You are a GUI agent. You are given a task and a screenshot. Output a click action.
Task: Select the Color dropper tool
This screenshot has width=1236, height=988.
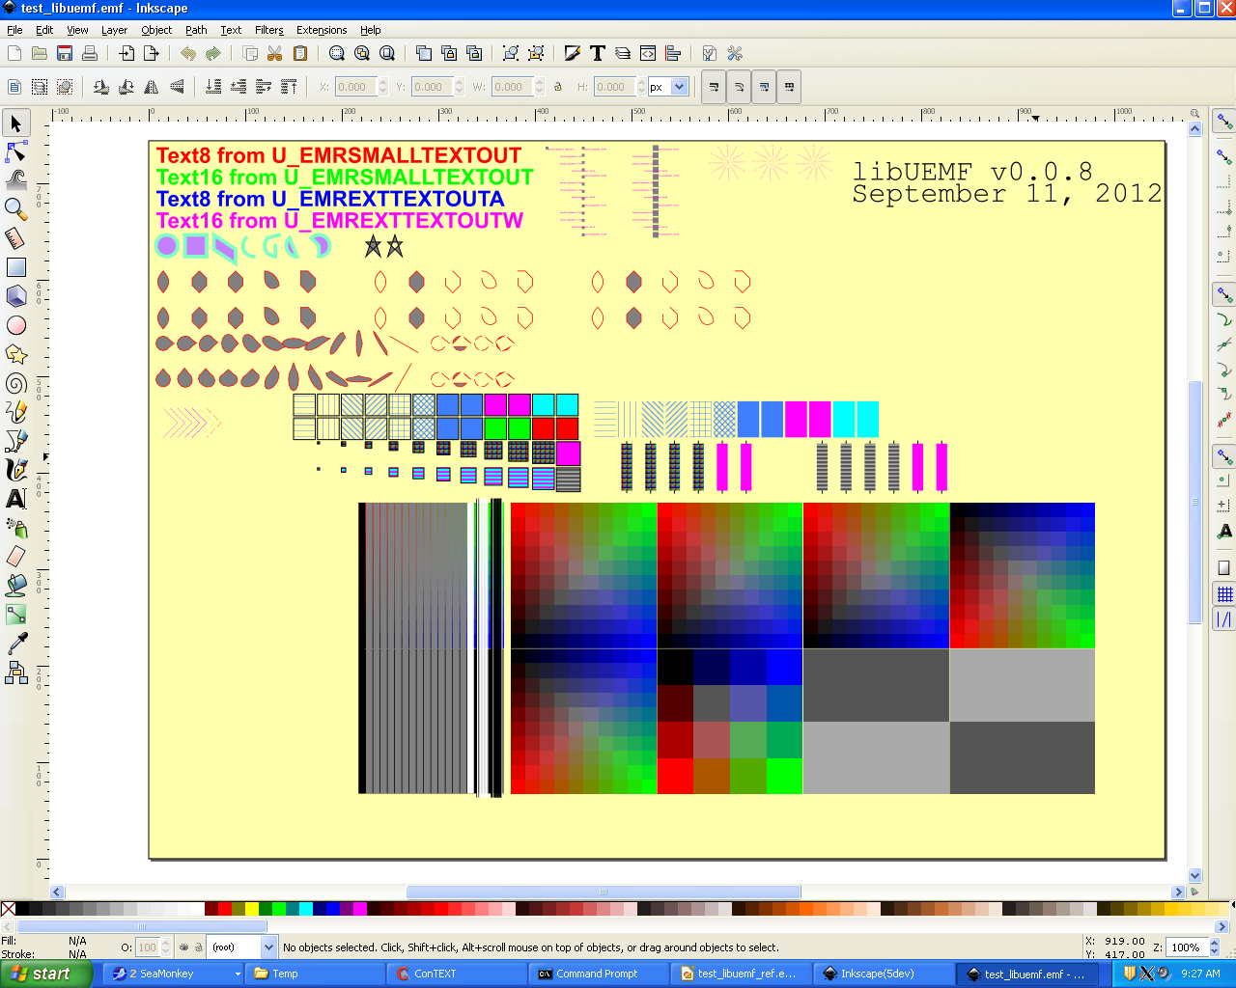[x=15, y=644]
